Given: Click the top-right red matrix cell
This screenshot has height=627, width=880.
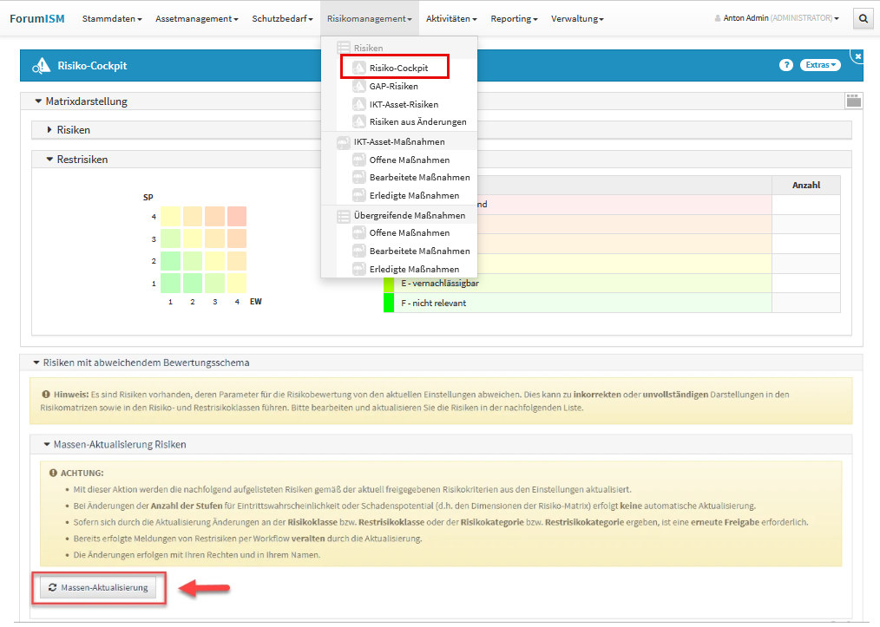Looking at the screenshot, I should (x=237, y=216).
